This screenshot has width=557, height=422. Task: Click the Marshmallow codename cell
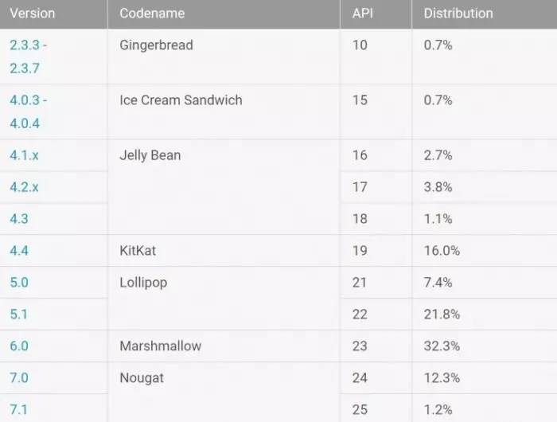coord(160,346)
